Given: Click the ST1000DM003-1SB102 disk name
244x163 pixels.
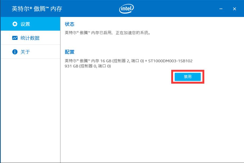Looking at the screenshot, I should coord(170,61).
